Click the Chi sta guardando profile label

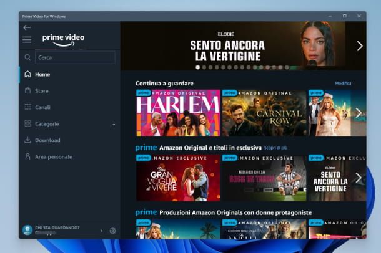coord(57,227)
